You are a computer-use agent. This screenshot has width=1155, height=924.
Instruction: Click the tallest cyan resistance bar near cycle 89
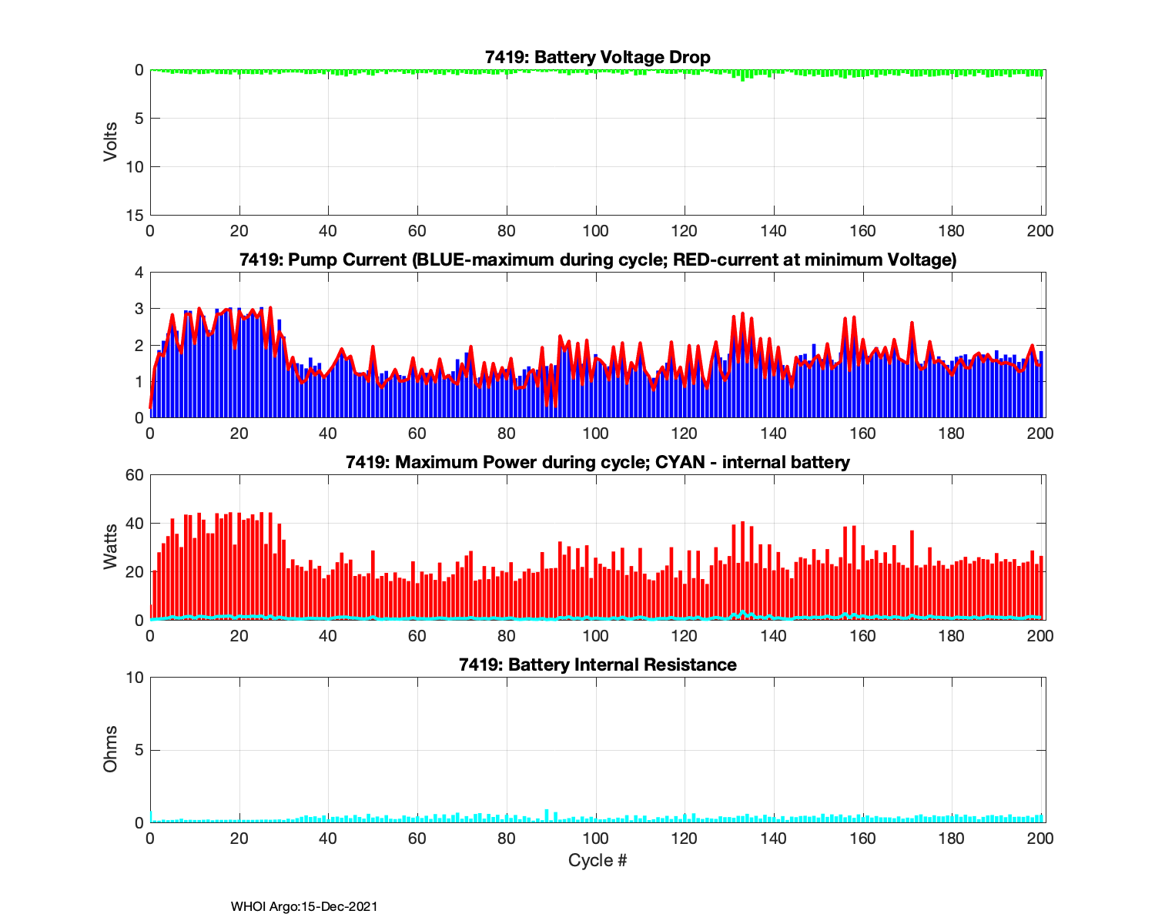click(x=547, y=816)
